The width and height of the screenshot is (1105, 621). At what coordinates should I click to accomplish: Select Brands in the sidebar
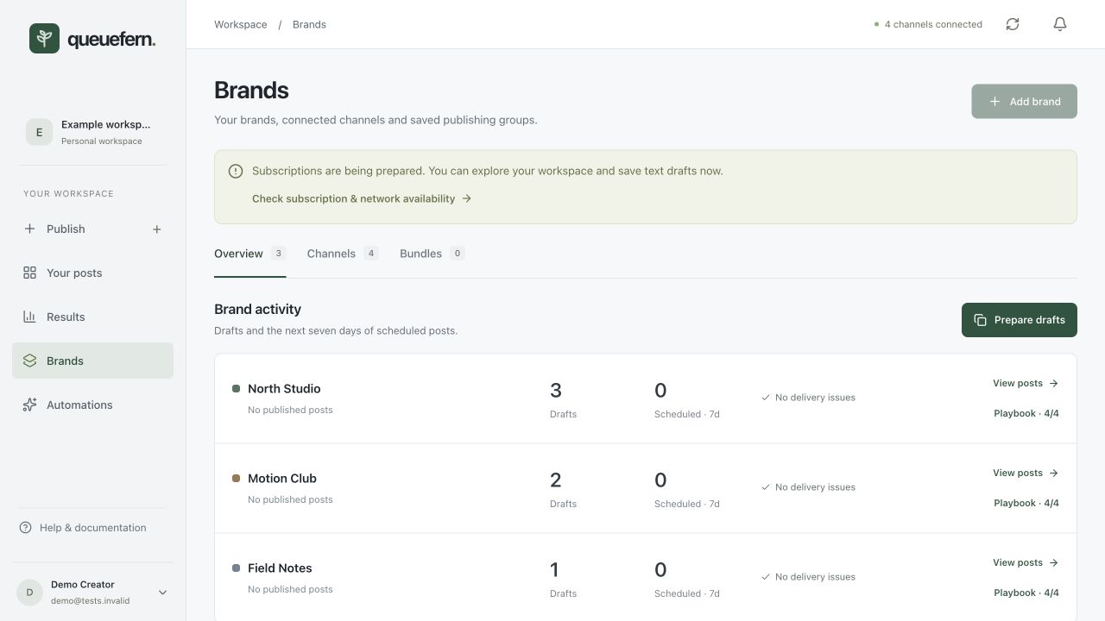click(x=92, y=361)
